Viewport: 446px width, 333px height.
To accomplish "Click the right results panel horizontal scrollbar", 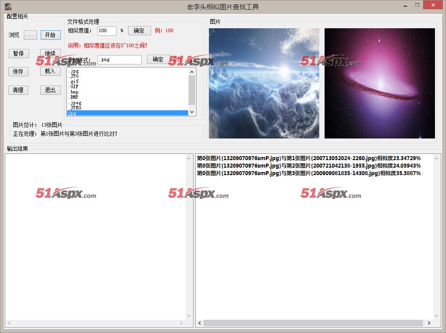I will tap(314, 323).
